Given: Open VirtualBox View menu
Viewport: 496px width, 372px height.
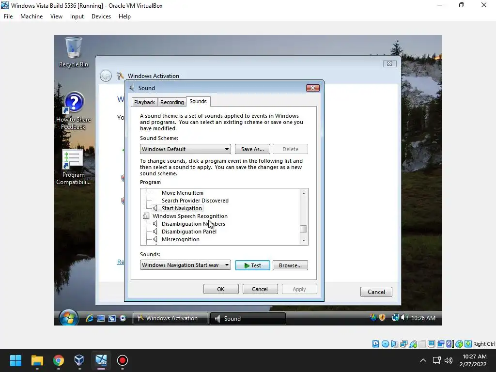Looking at the screenshot, I should click(56, 16).
